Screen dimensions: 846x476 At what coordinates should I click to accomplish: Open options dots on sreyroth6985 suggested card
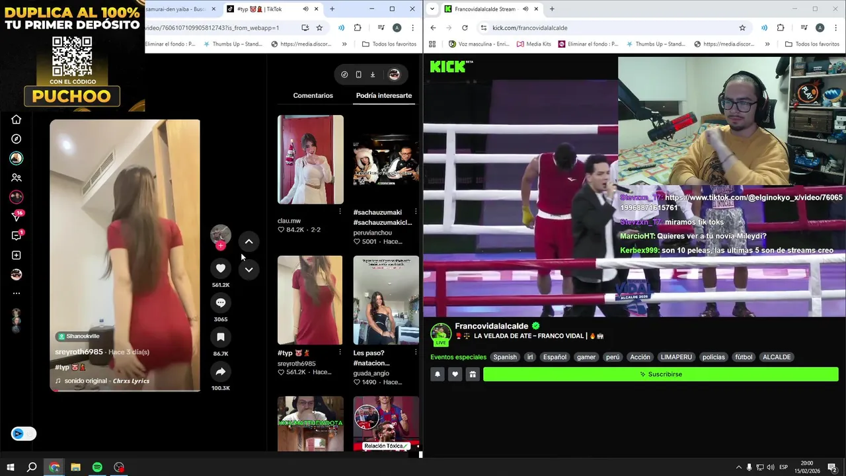pyautogui.click(x=340, y=352)
